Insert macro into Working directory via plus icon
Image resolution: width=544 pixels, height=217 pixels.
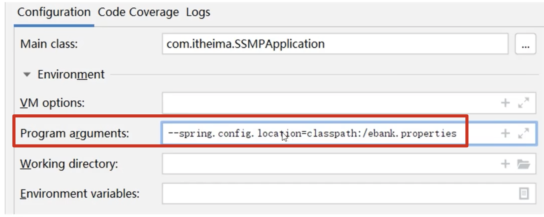(x=505, y=164)
